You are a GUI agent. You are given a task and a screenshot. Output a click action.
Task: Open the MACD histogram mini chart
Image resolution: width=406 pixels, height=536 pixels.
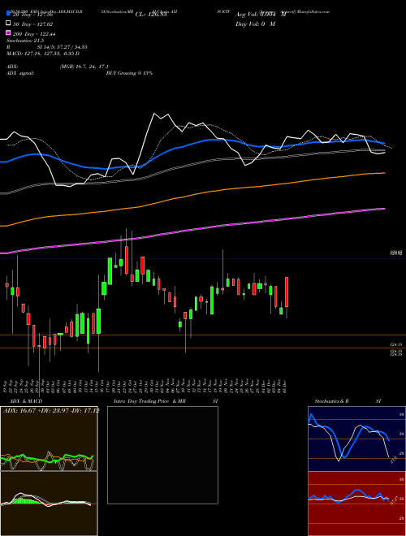click(x=49, y=504)
